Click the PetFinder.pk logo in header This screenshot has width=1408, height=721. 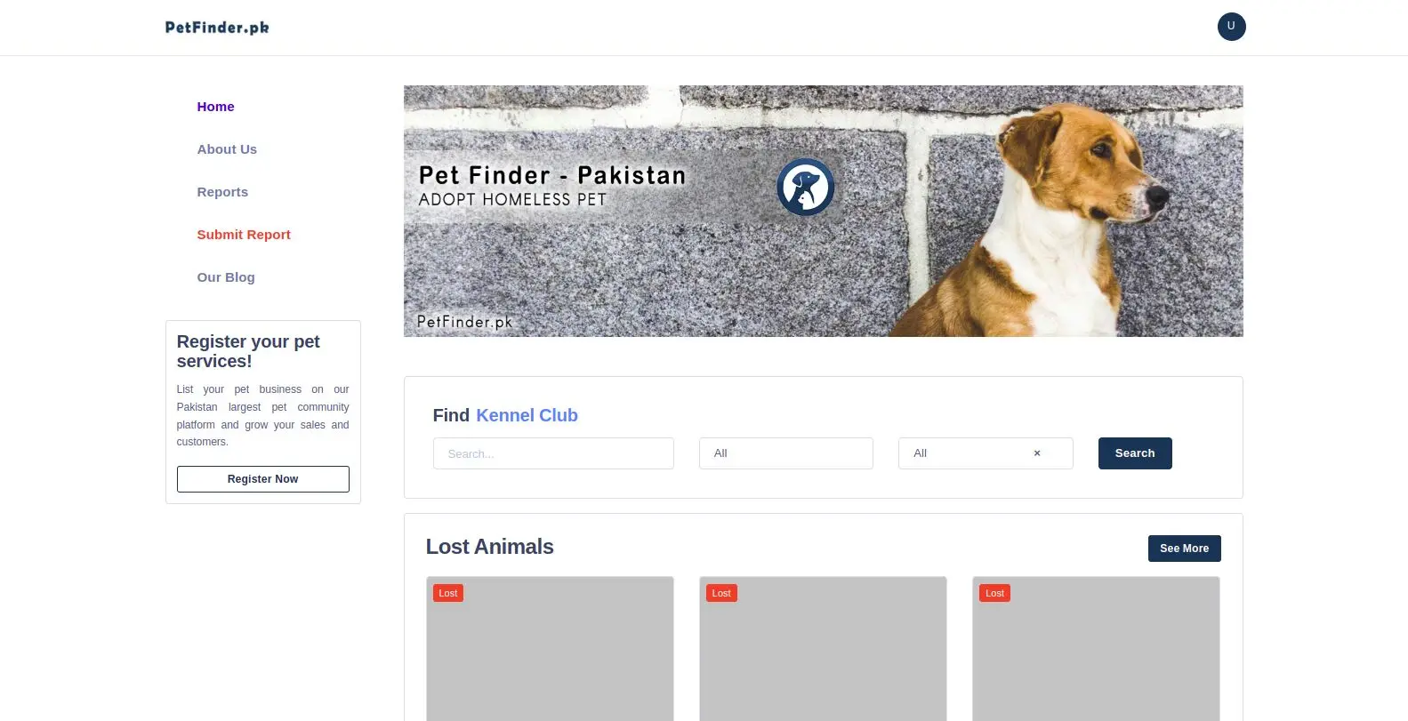pyautogui.click(x=217, y=28)
